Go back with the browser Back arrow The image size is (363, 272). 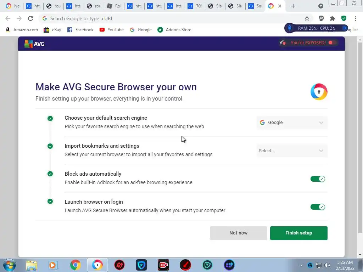tap(8, 18)
